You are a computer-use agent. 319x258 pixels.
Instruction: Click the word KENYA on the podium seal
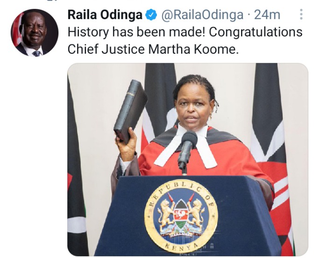[x=182, y=247]
